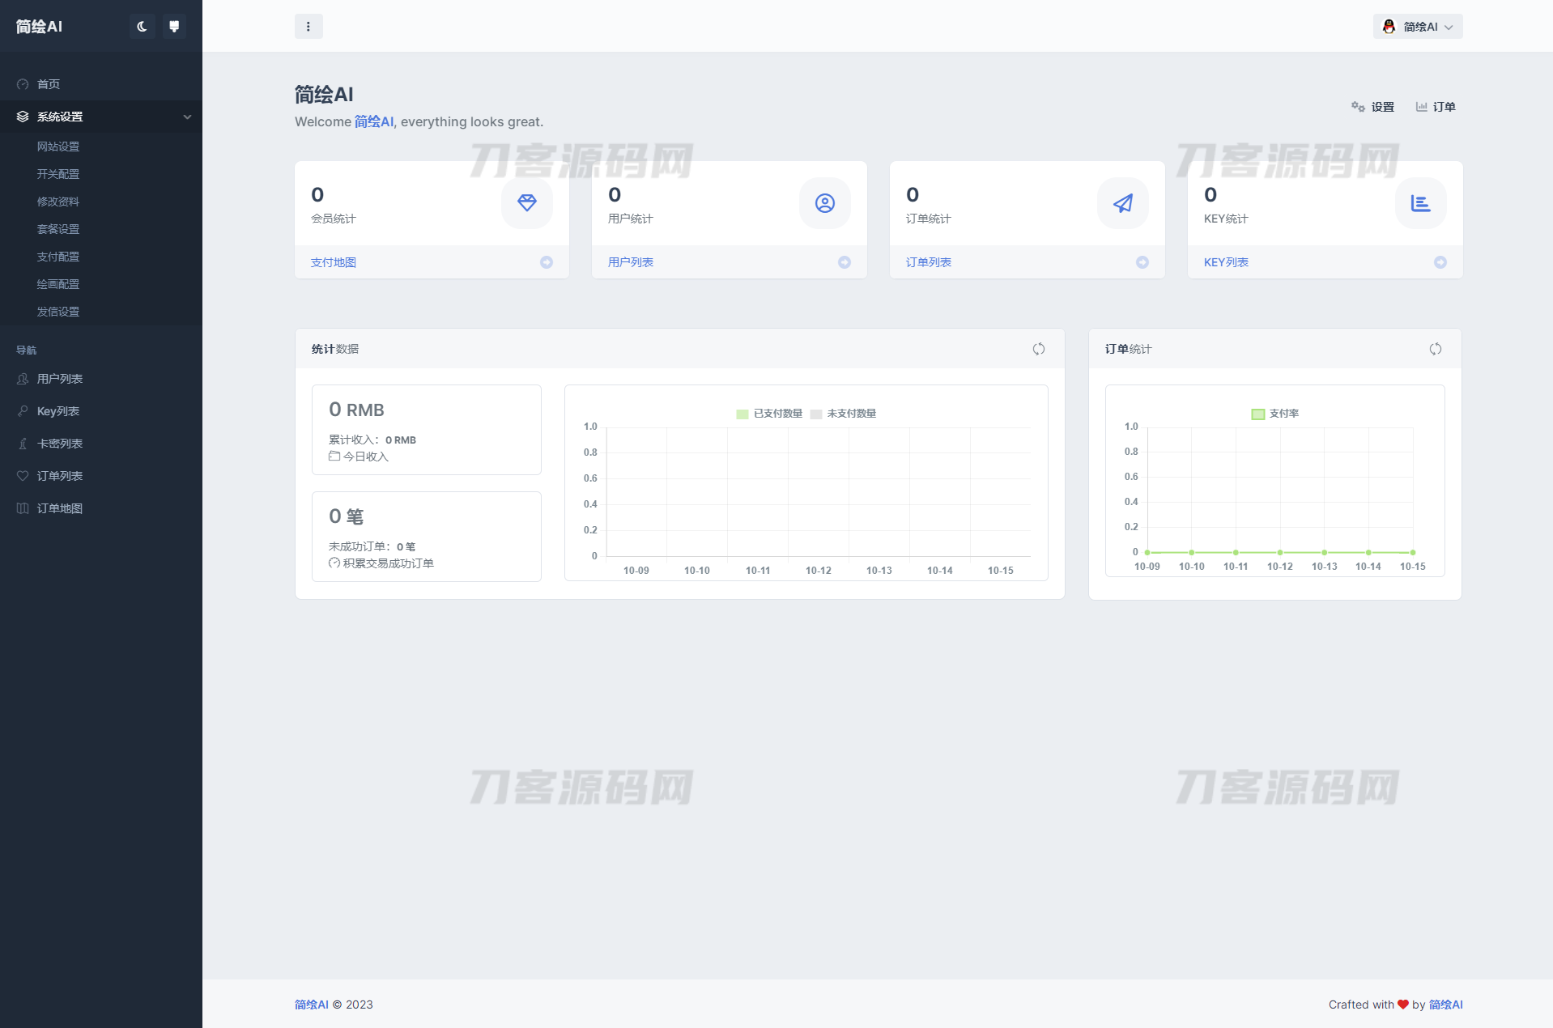Open the 用户列表 link in stats card
The height and width of the screenshot is (1028, 1553).
click(x=631, y=262)
